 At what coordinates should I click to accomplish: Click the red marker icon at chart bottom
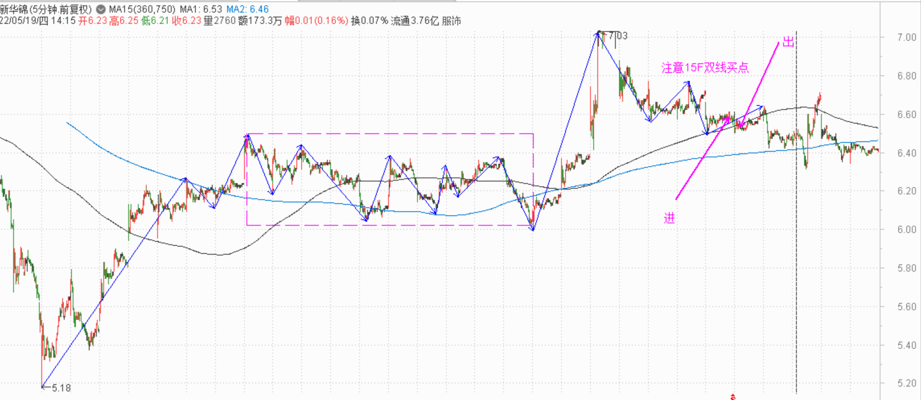click(733, 397)
